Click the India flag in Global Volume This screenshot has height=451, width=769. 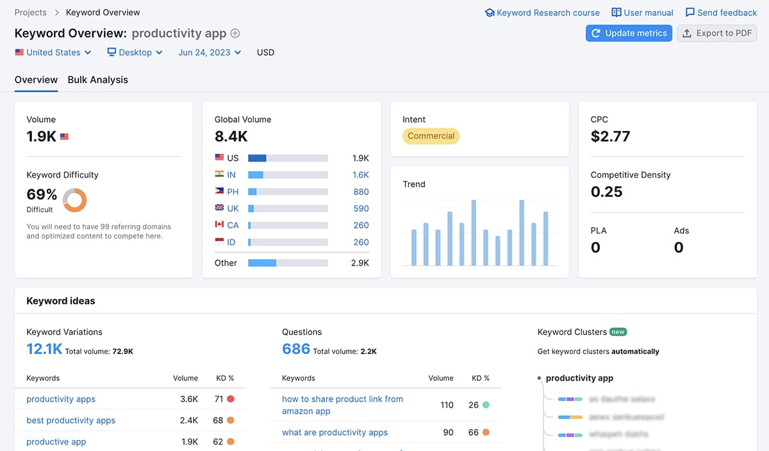pyautogui.click(x=219, y=174)
